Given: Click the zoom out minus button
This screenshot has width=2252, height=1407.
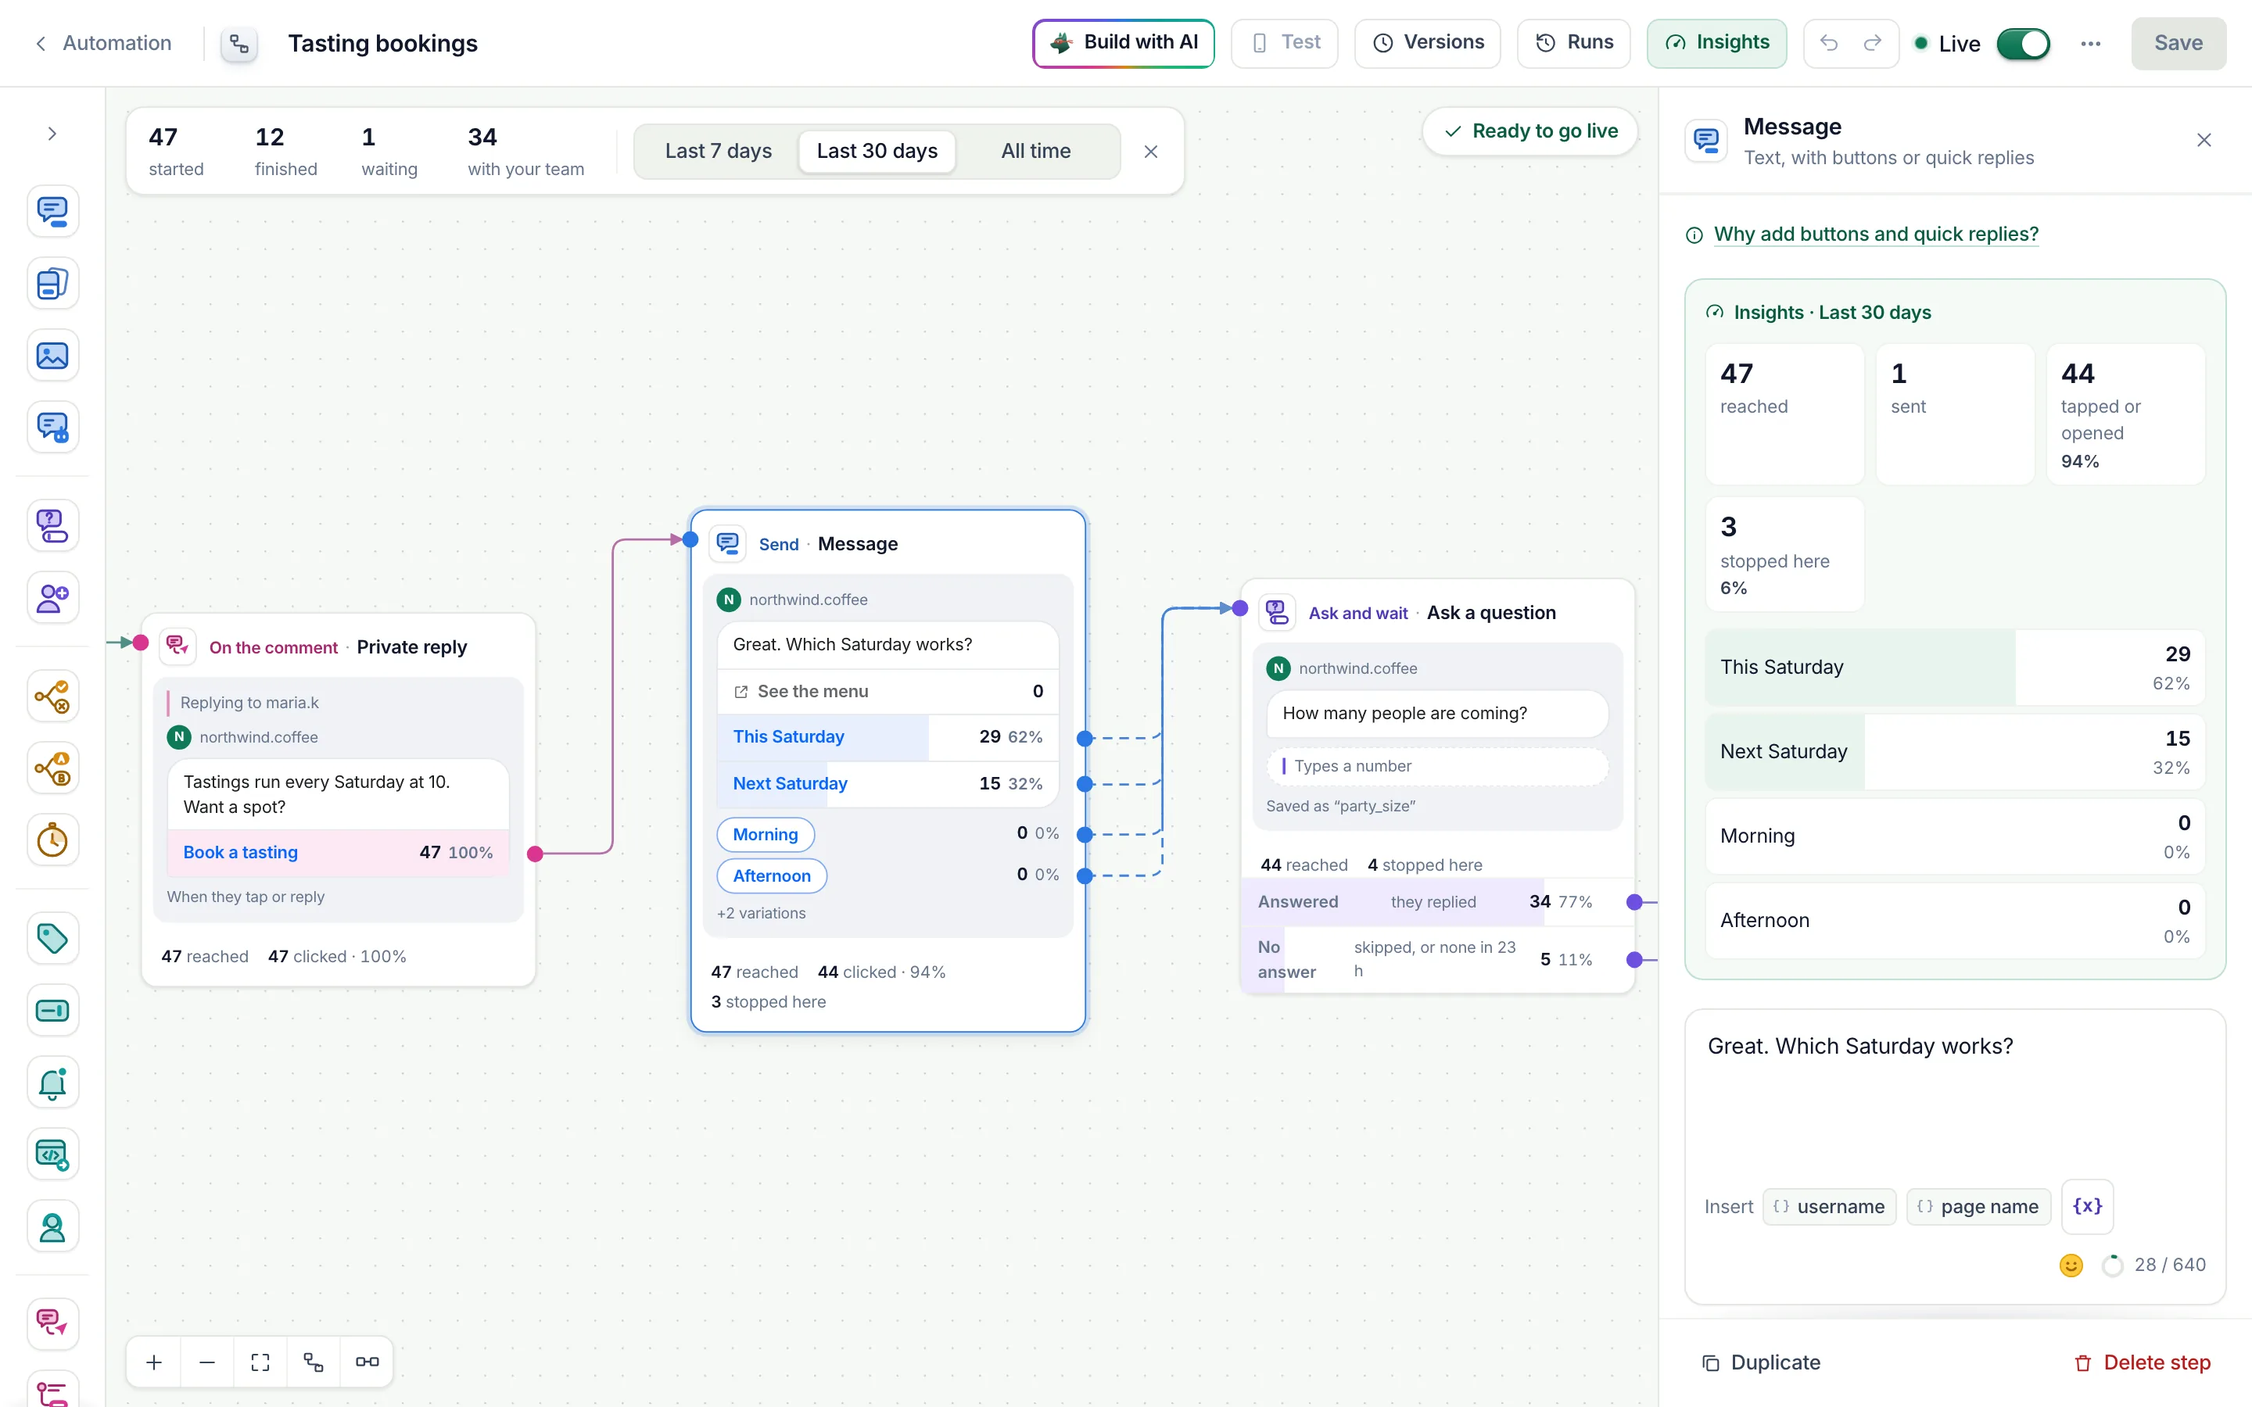Looking at the screenshot, I should coord(207,1362).
